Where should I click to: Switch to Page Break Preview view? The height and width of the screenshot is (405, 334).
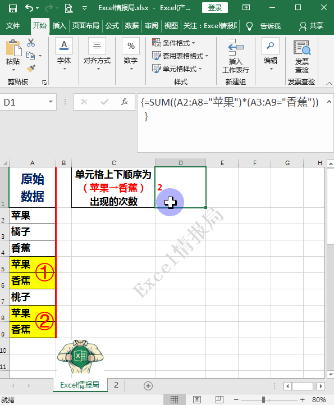219,399
